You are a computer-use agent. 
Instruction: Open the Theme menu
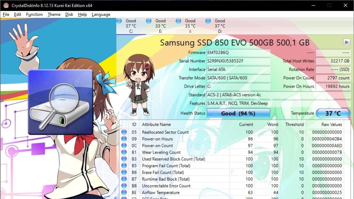click(x=54, y=14)
